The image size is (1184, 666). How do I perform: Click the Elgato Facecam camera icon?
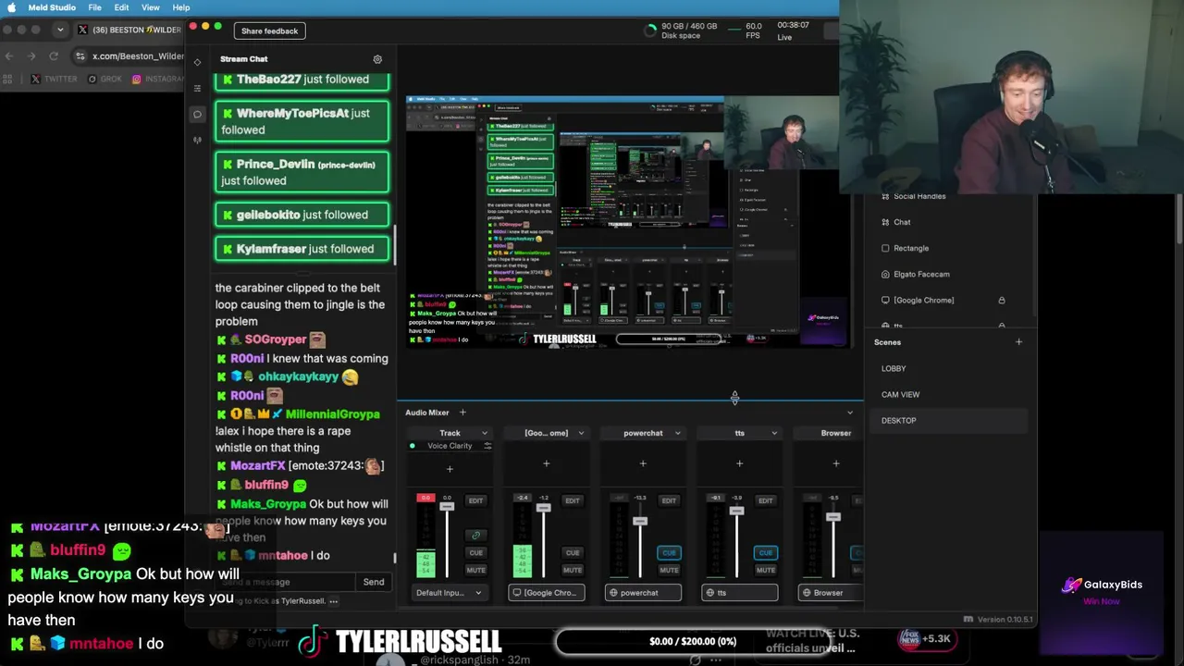pyautogui.click(x=885, y=274)
